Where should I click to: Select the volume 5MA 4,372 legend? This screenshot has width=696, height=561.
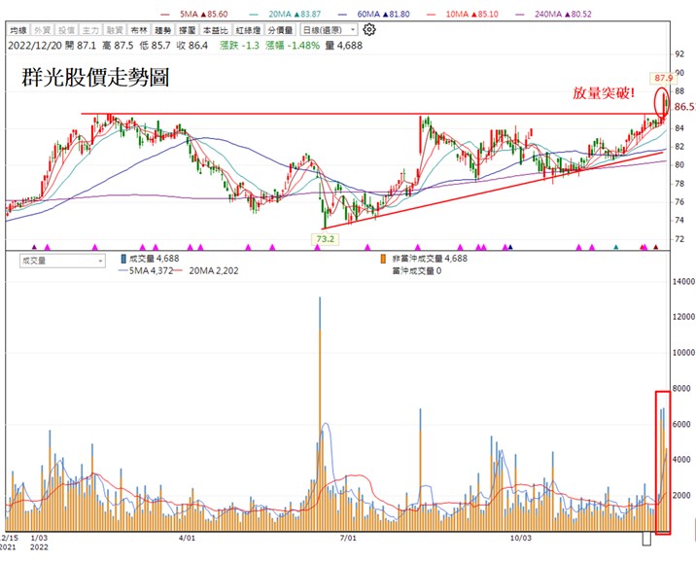point(146,270)
